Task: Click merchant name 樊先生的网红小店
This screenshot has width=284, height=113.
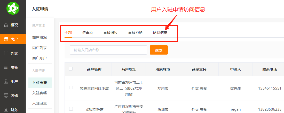Action: pyautogui.click(x=94, y=89)
